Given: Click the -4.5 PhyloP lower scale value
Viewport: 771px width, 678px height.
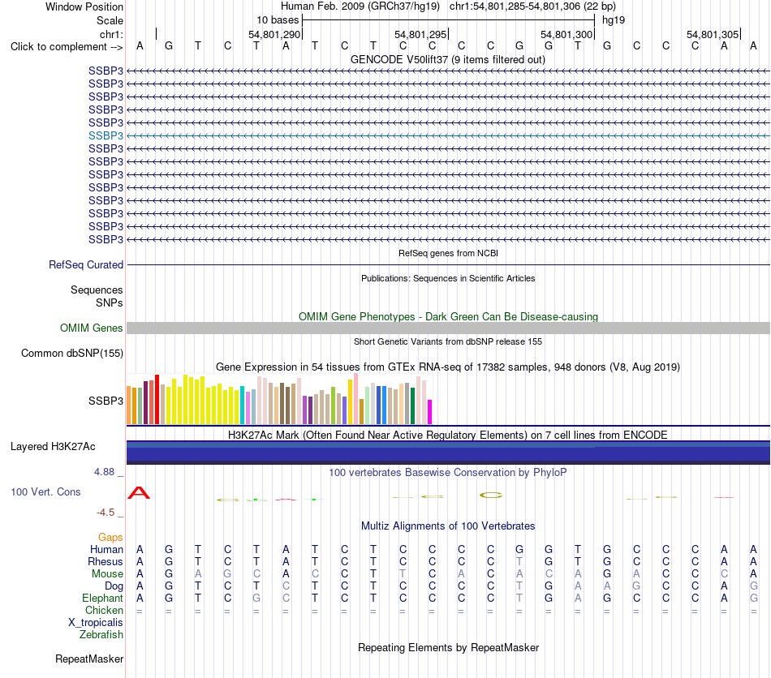Looking at the screenshot, I should coord(106,513).
